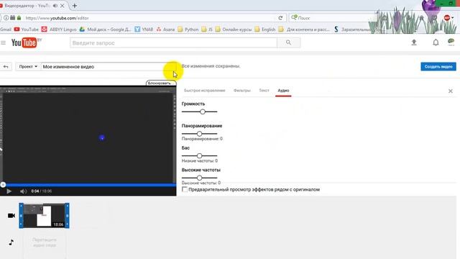Viewport: 460px width, 259px height.
Task: Adjust the Высокие частоты slider
Action: coord(200,178)
